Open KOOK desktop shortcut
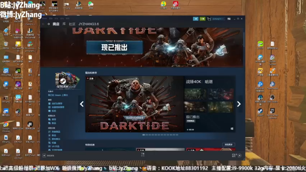The height and width of the screenshot is (172, 306). (x=260, y=45)
